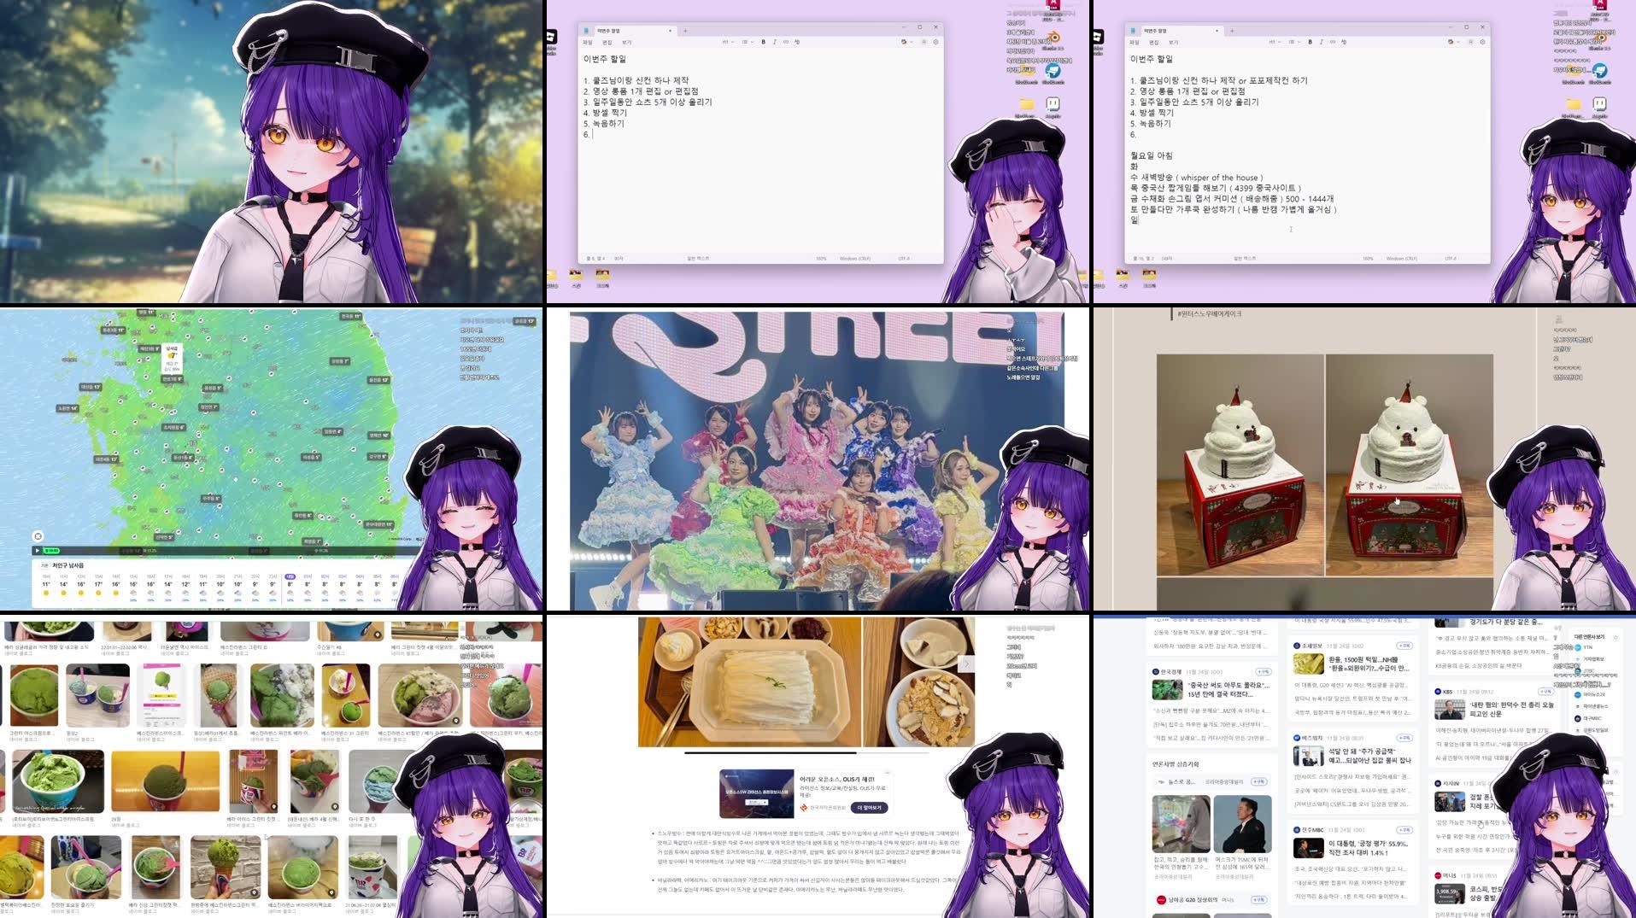Toggle 구독 subscription for 조세일보
Image resolution: width=1636 pixels, height=918 pixels.
[1405, 646]
